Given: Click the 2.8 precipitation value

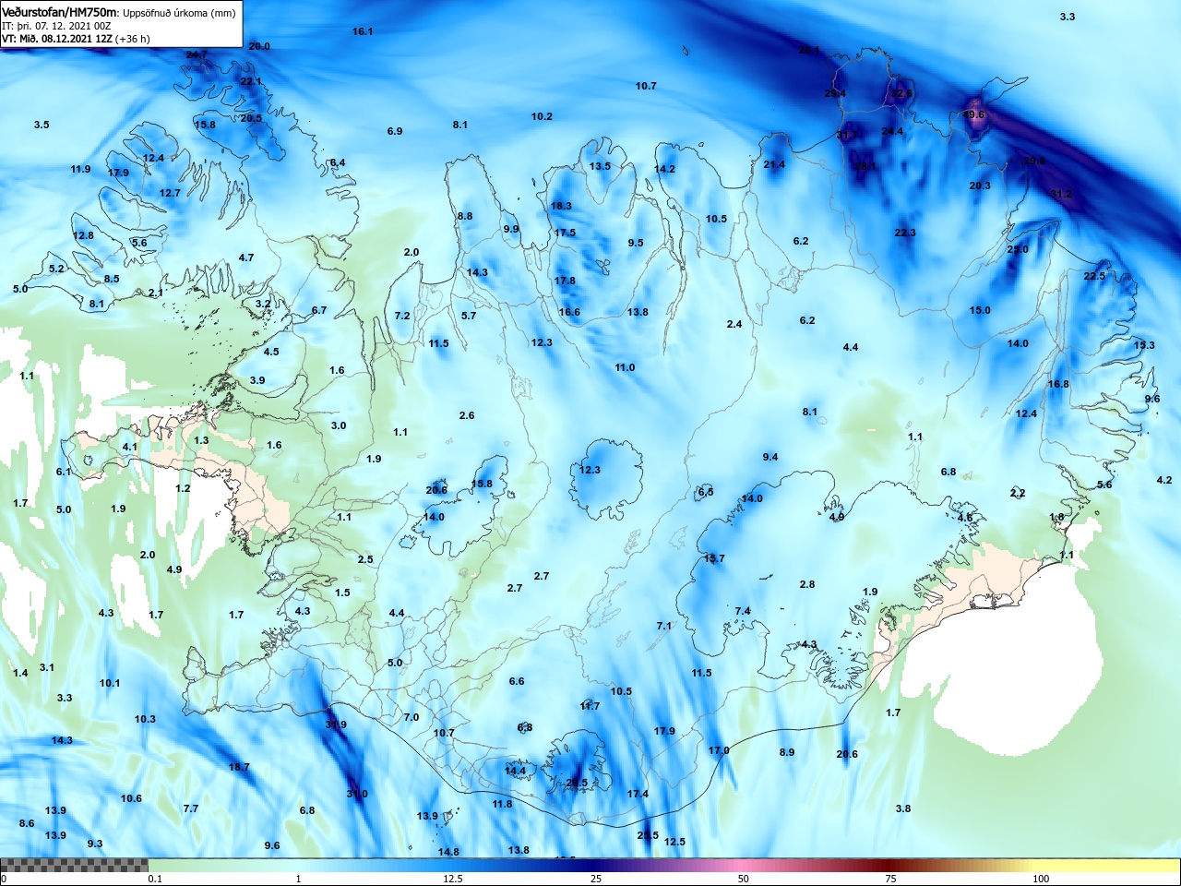Looking at the screenshot, I should click(x=807, y=585).
